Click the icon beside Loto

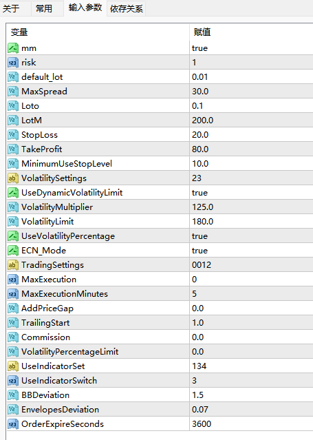pyautogui.click(x=13, y=106)
